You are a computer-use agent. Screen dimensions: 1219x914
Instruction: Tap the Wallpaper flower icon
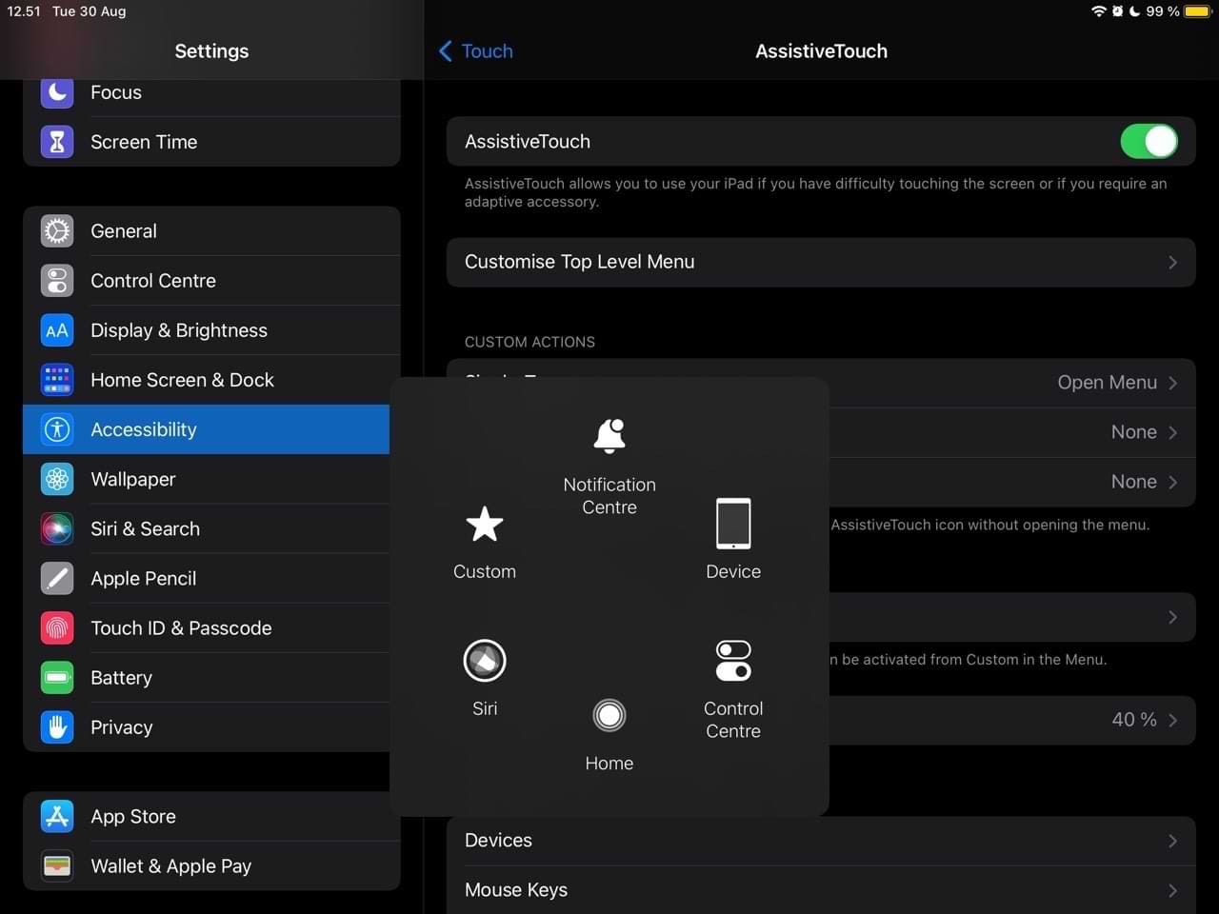coord(57,479)
